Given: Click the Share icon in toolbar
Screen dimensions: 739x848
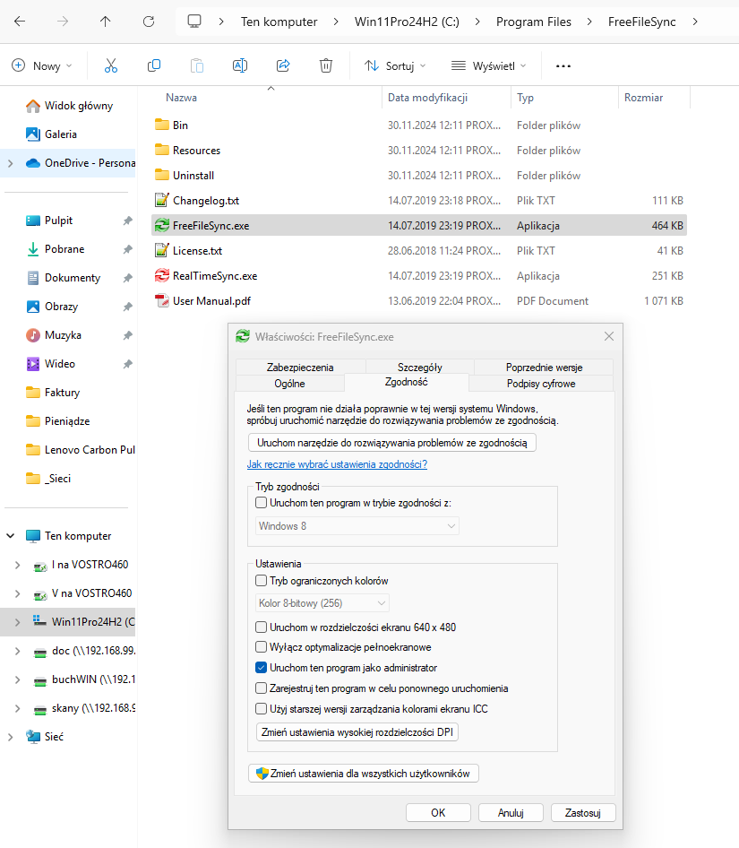Looking at the screenshot, I should click(x=283, y=66).
